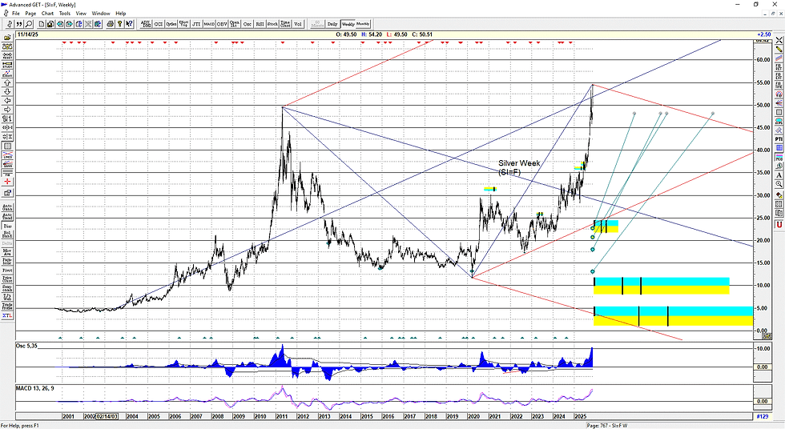Viewport: 785px width, 429px height.
Task: Toggle the Auto Trend button
Action: [7, 216]
